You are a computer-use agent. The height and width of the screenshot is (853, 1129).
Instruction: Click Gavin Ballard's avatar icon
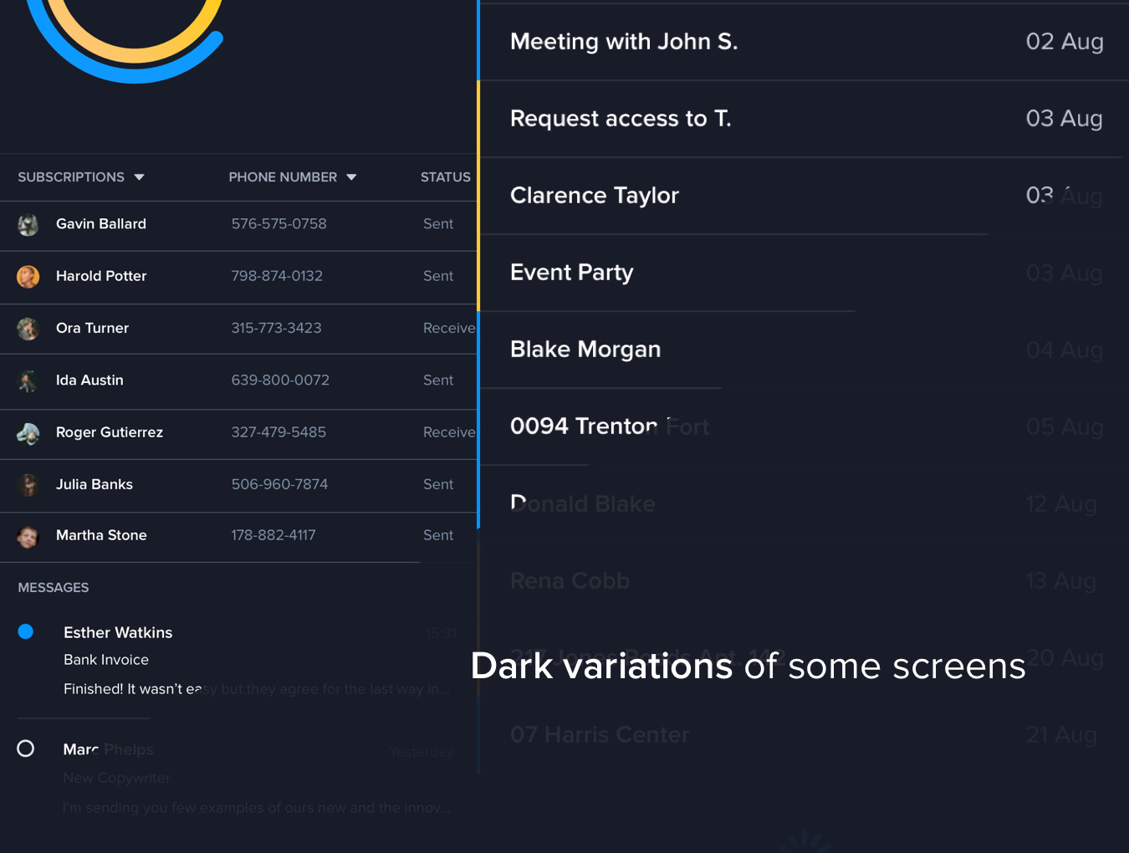28,224
